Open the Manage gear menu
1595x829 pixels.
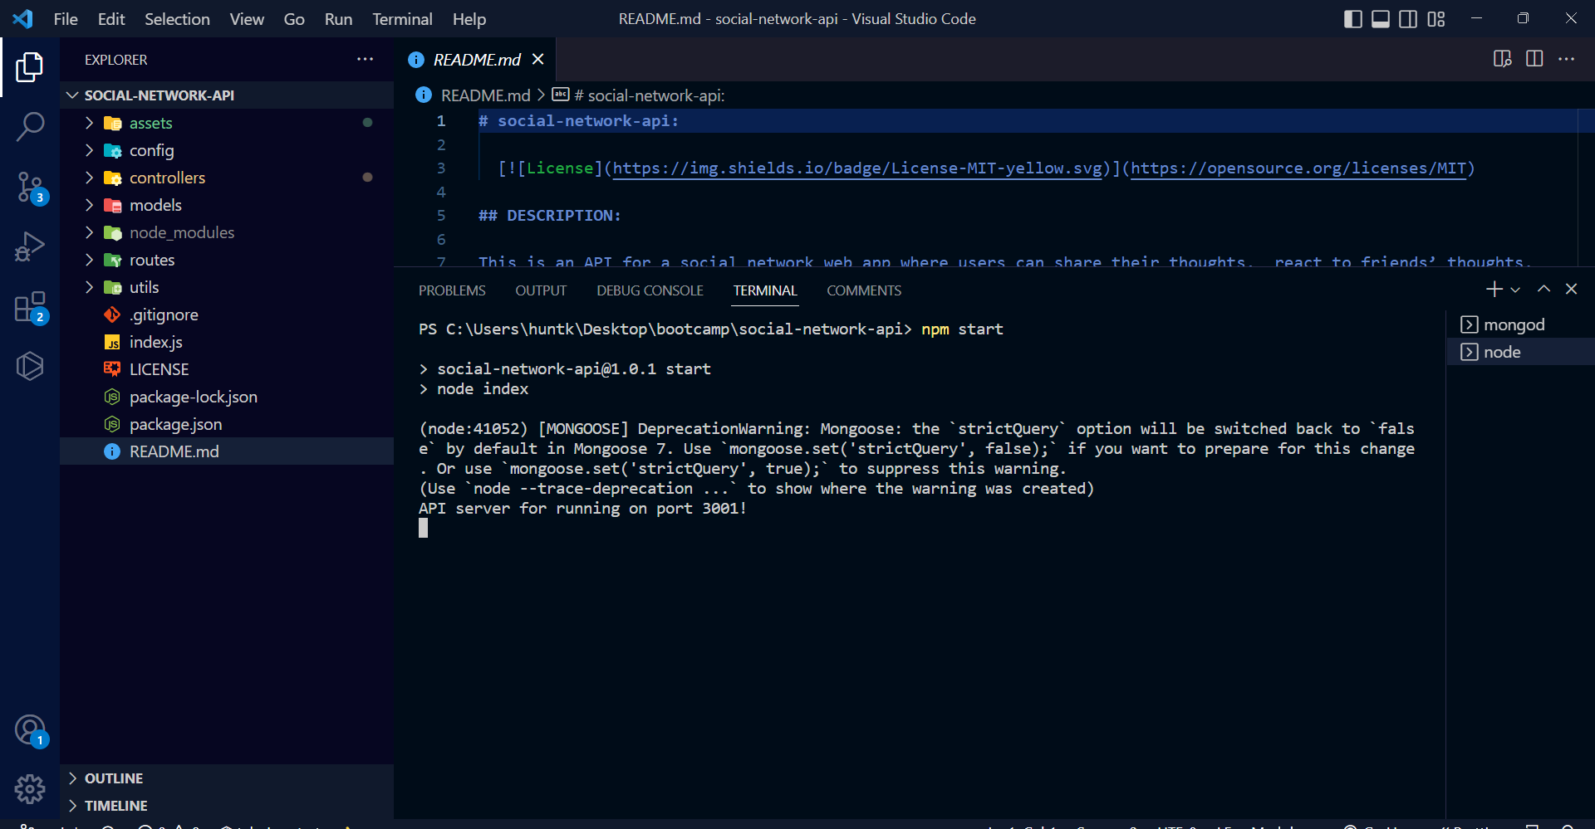[x=30, y=789]
